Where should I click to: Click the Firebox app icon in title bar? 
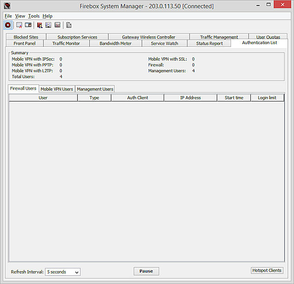[6, 6]
